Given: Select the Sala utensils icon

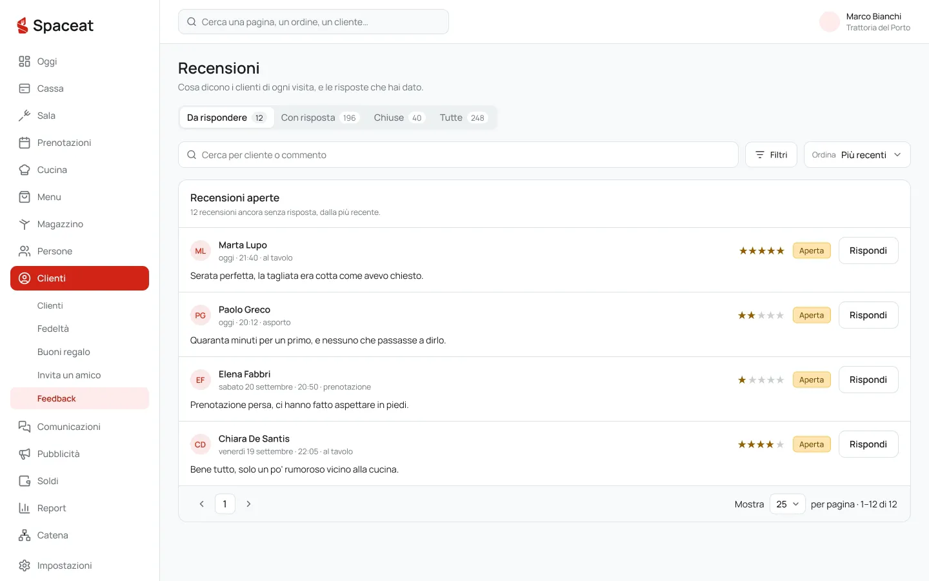Looking at the screenshot, I should click(25, 116).
